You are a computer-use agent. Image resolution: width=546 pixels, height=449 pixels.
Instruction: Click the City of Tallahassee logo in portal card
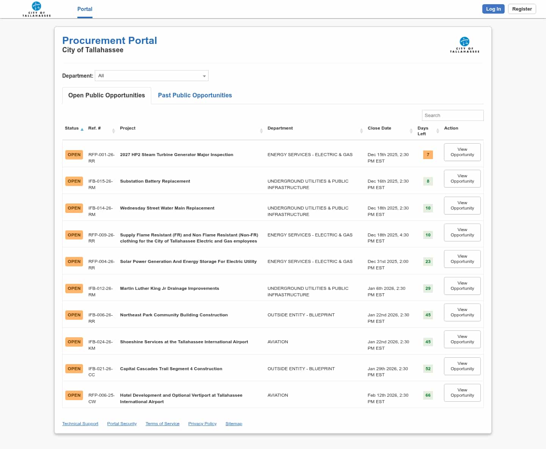click(x=464, y=45)
